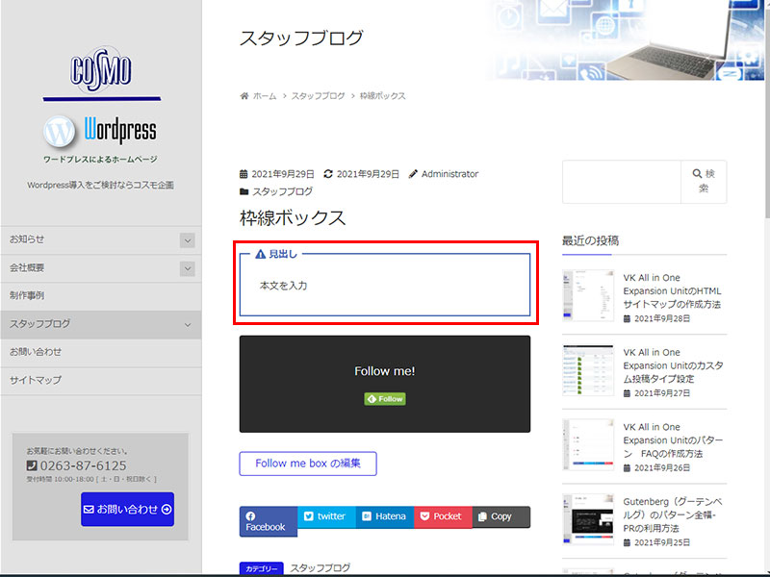Submit search with the 検索 button
Viewport: 770px width, 577px height.
tap(703, 181)
